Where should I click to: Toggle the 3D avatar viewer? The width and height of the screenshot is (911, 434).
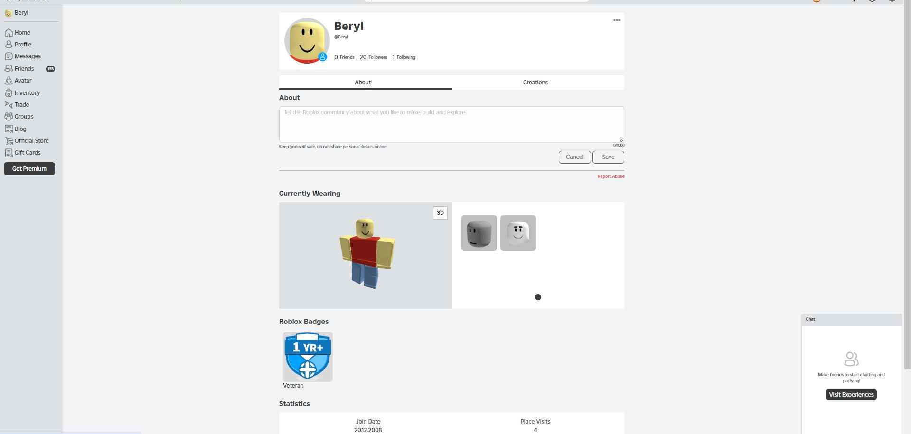click(x=439, y=212)
